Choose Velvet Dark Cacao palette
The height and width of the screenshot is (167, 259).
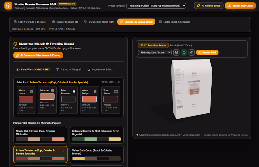point(96,155)
